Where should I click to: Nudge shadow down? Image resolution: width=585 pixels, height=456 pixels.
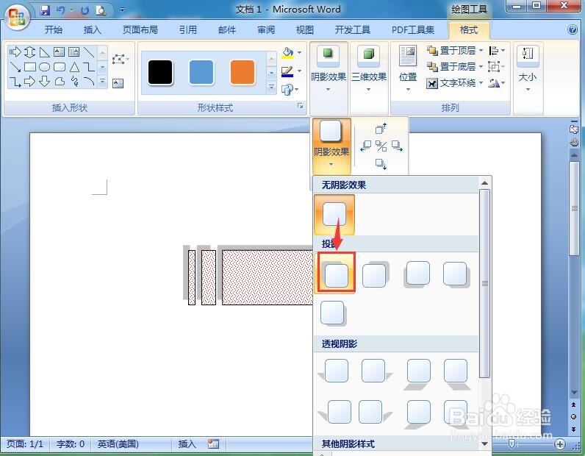point(381,163)
